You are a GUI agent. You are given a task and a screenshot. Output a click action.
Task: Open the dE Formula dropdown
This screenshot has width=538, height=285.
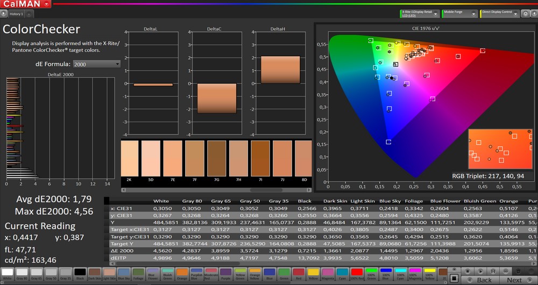[96, 64]
